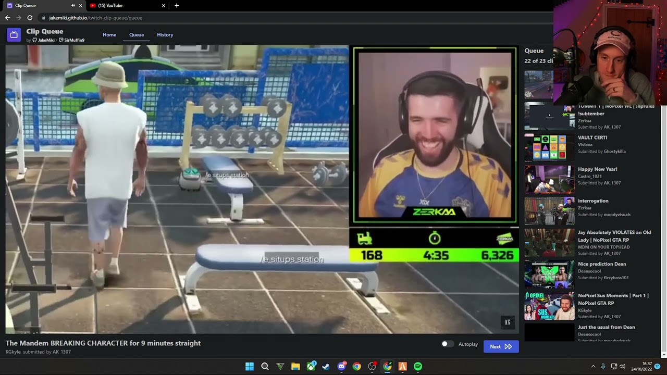Select the VAULT CERTI clip in queue

(592, 137)
